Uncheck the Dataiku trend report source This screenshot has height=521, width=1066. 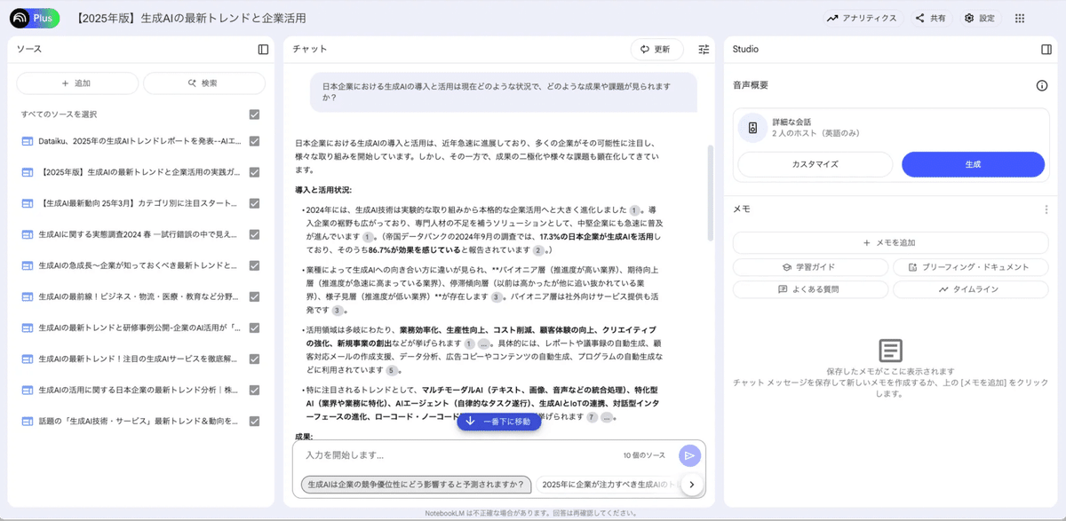pos(253,140)
